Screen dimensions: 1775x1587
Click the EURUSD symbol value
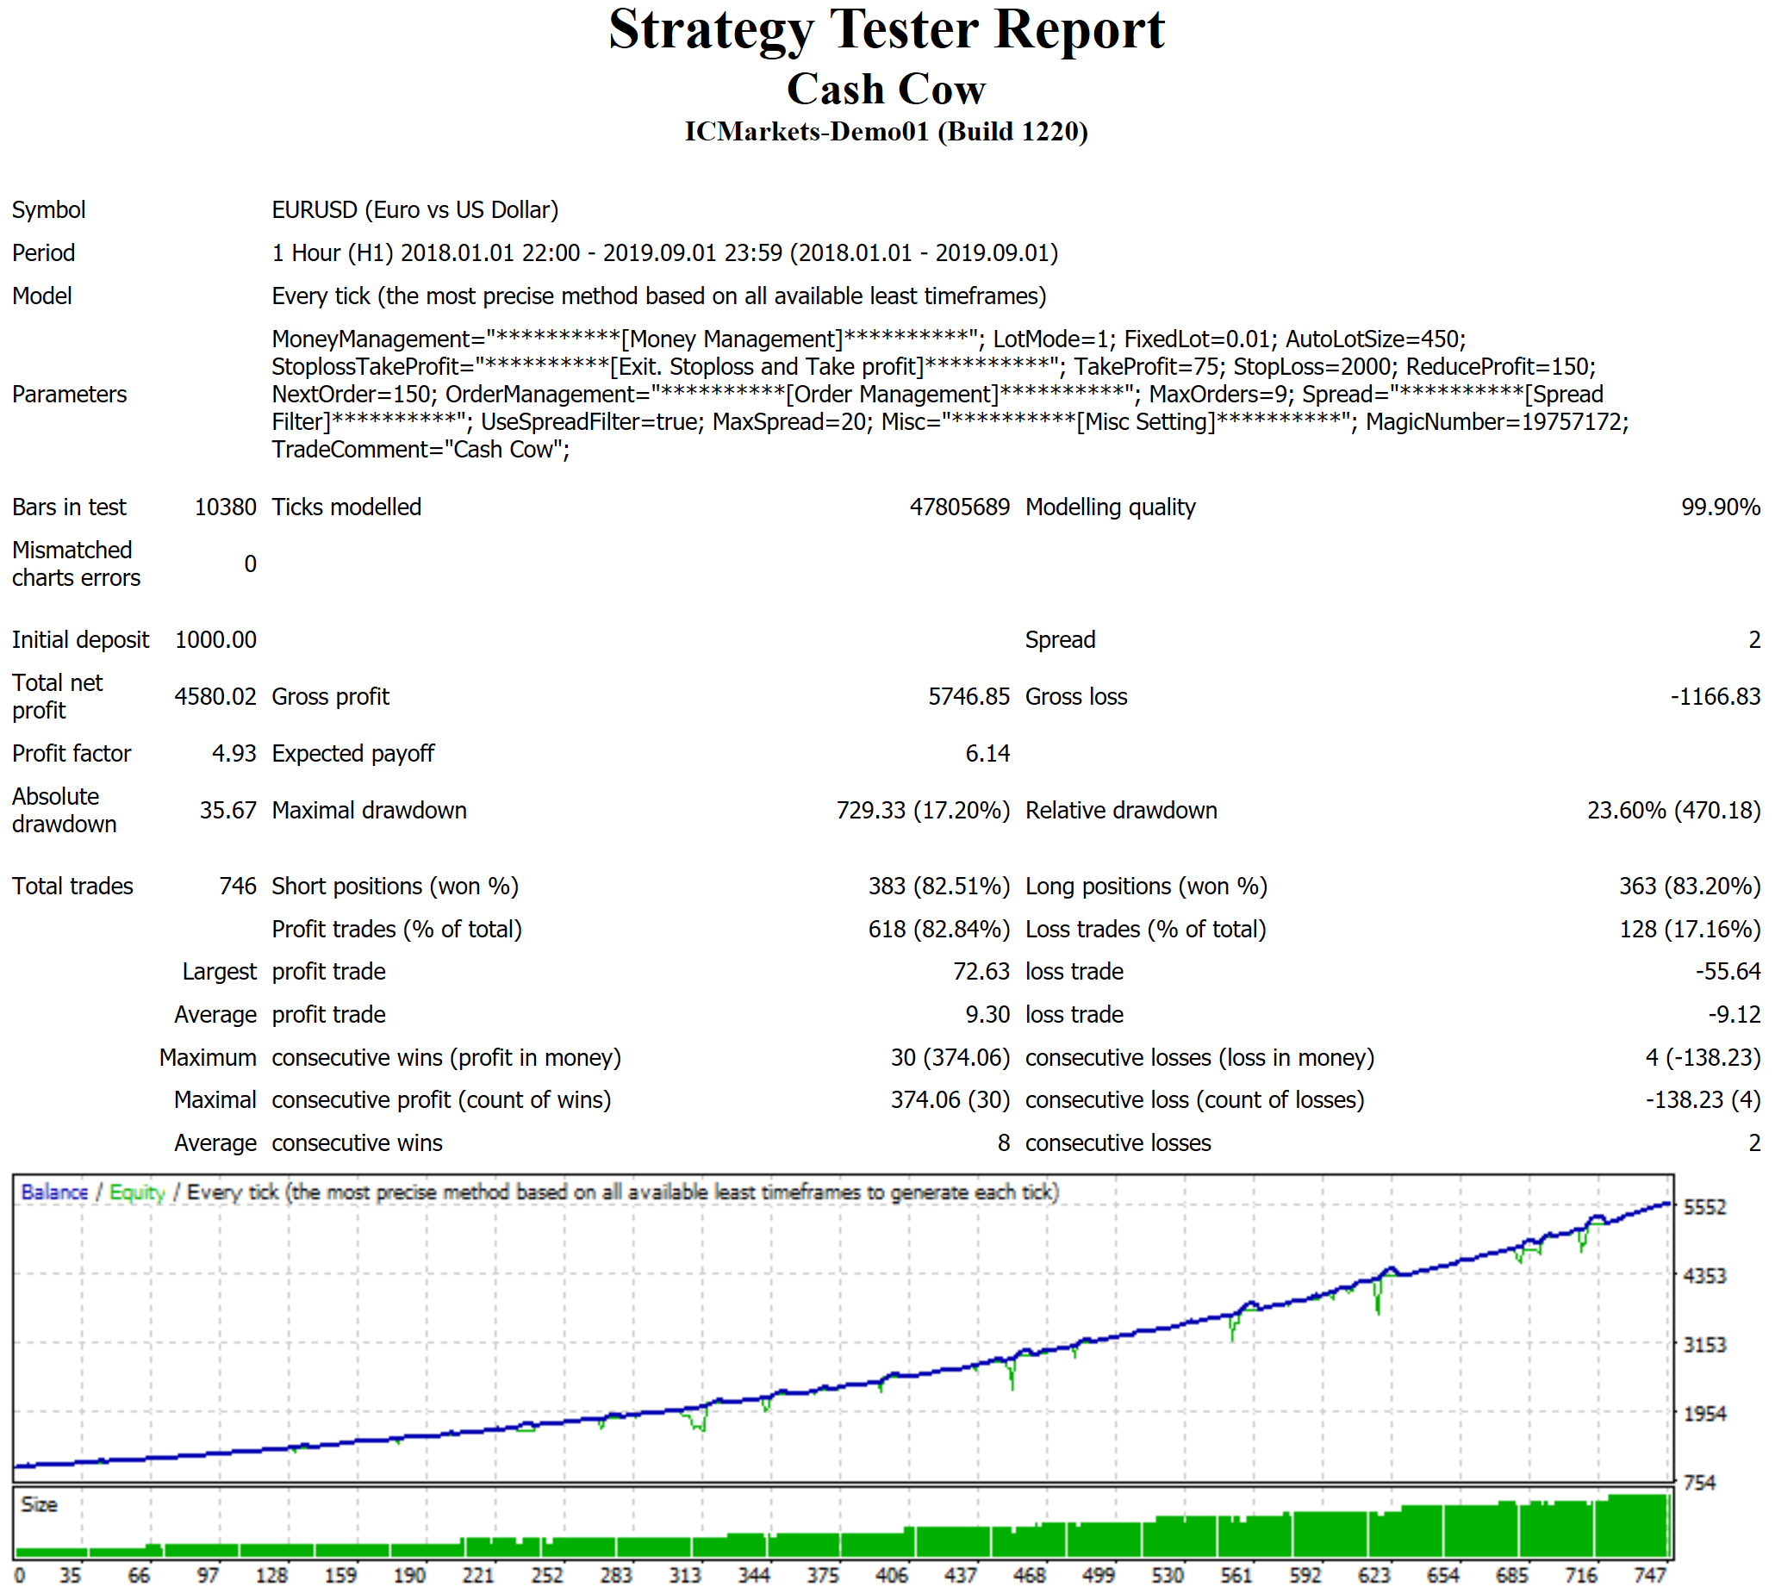(x=415, y=210)
